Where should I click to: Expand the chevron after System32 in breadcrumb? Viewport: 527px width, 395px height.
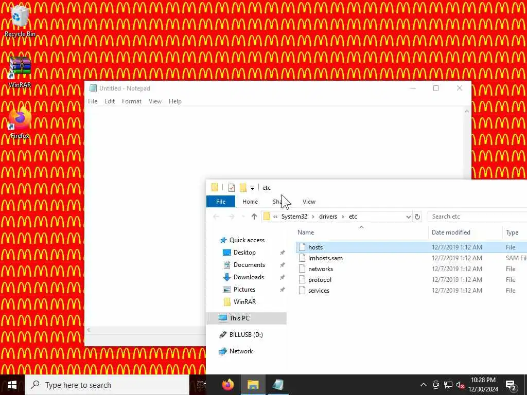(313, 217)
